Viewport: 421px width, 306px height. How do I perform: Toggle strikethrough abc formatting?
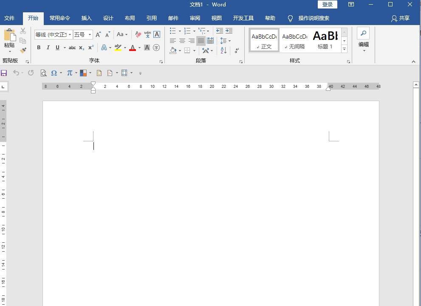(72, 48)
